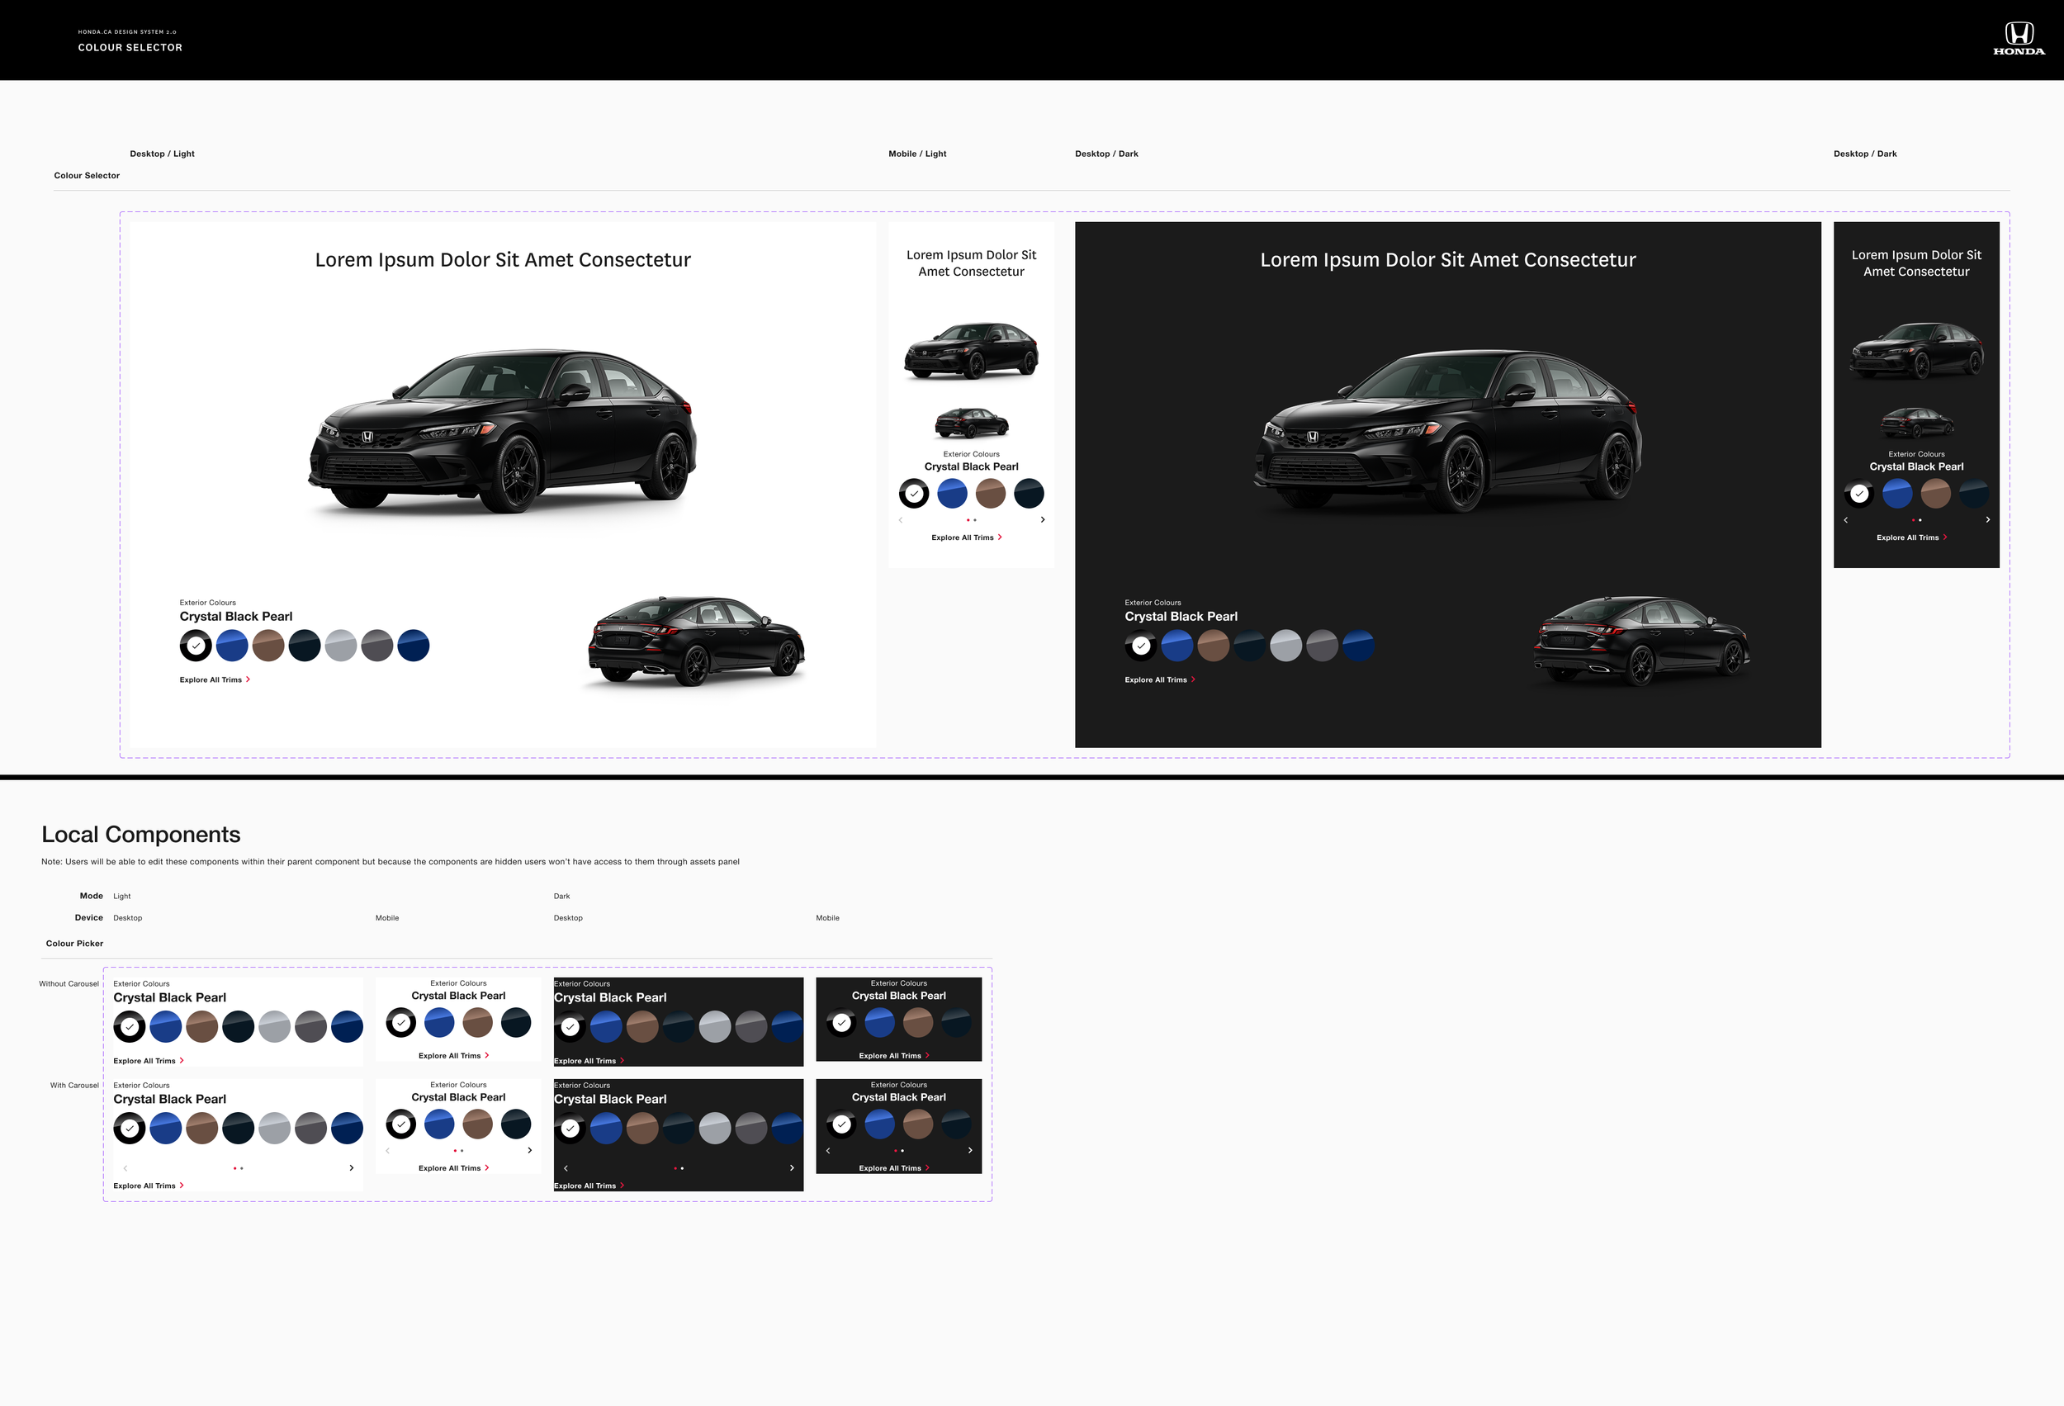Pick brown swatch in light mobile Without Carousel picker
This screenshot has width=2064, height=1406.
(478, 1022)
